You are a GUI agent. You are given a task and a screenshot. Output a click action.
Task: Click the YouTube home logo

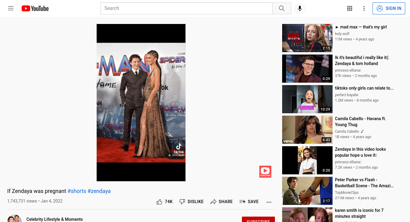click(x=35, y=8)
